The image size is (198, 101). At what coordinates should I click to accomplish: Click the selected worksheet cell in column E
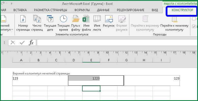(91, 88)
